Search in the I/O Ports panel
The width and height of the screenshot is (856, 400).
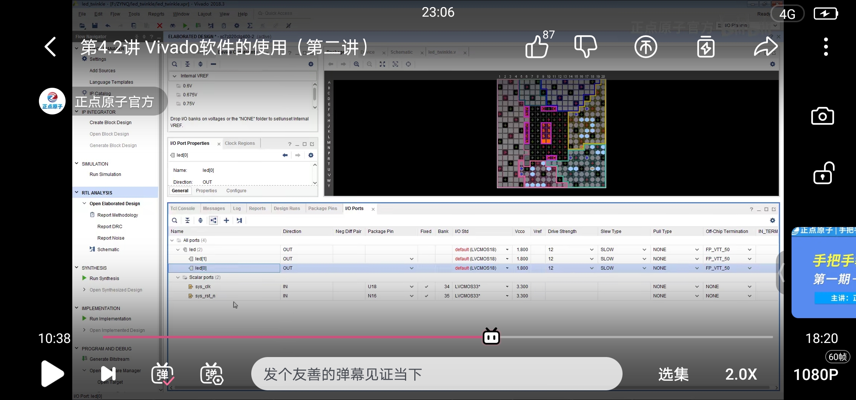point(175,220)
